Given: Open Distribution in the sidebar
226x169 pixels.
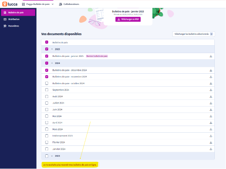Looking at the screenshot, I should click(14, 19).
